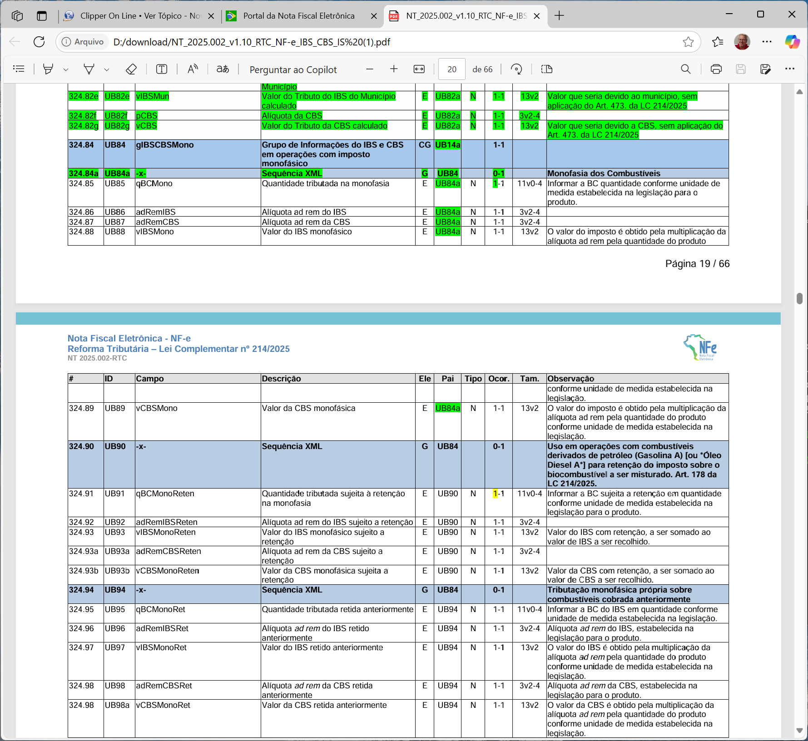Start read aloud for the PDF
Screen dimensions: 808x741
[x=193, y=69]
